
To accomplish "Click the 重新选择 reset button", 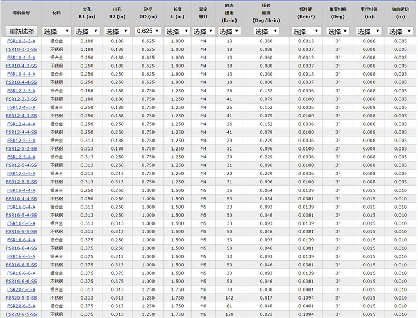I will tap(21, 31).
